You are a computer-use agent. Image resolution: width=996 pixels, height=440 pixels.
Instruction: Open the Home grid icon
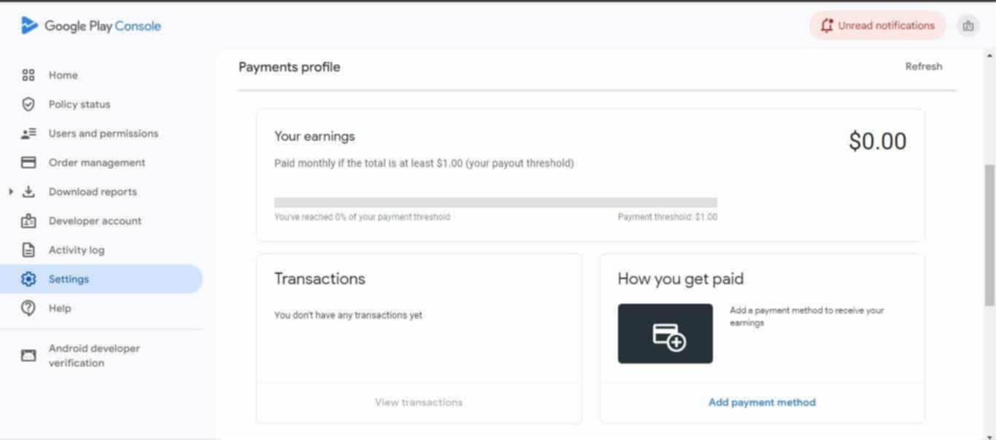(28, 75)
